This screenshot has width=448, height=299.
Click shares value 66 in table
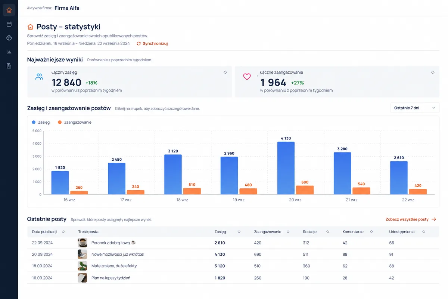pos(392,243)
